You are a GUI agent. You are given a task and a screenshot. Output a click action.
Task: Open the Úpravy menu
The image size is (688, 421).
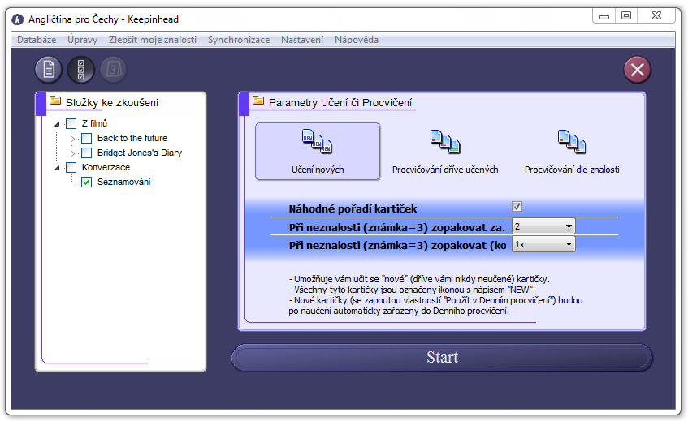[82, 40]
